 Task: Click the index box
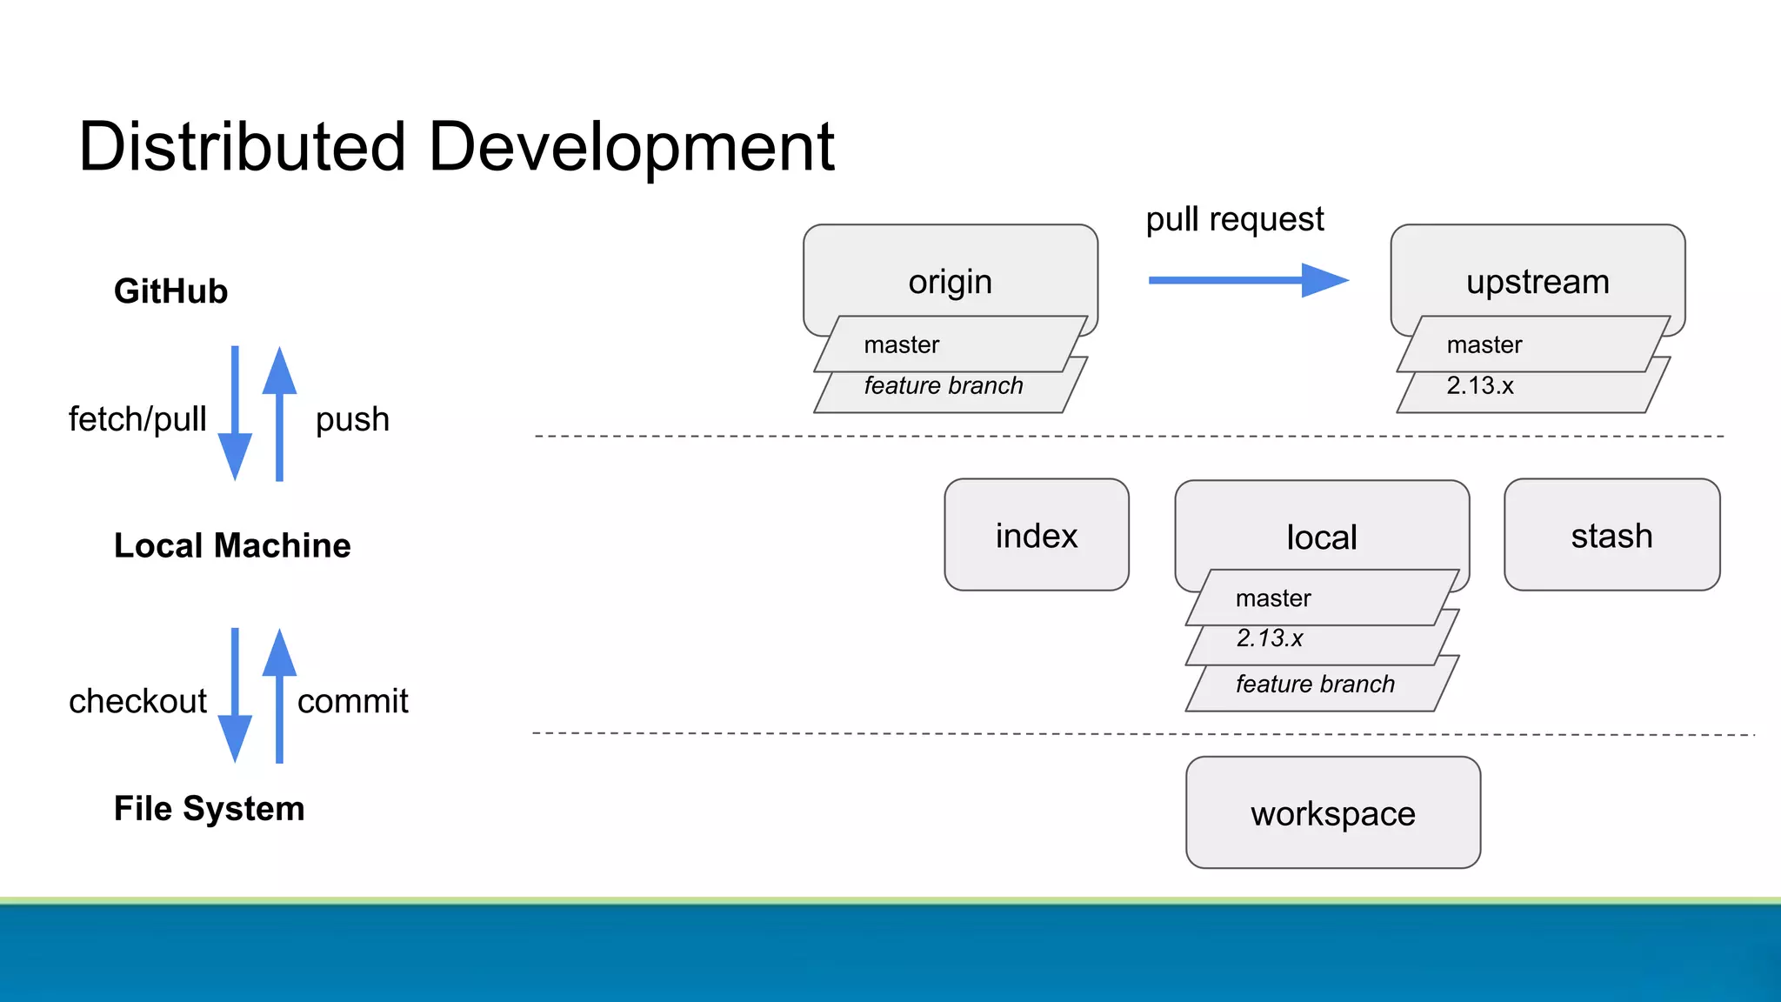(x=1036, y=535)
